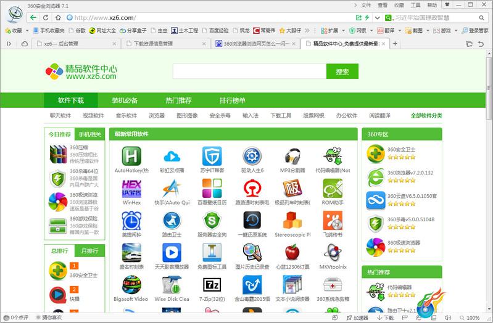Open MKVtoolnix icon
493x323 pixels.
click(x=333, y=252)
